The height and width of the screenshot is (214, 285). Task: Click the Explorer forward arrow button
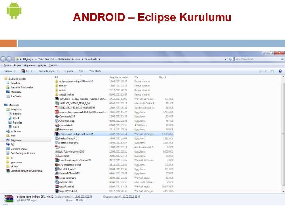(x=9, y=59)
